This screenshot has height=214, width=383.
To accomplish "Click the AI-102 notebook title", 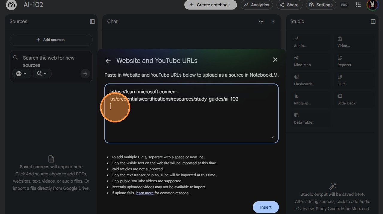I will pos(33,5).
